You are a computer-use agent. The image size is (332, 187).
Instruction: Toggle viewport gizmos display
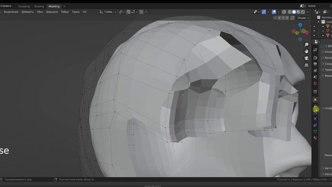click(x=264, y=12)
